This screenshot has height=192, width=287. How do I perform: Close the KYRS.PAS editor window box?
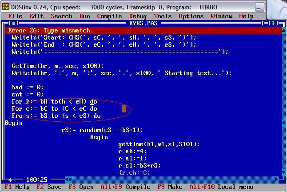coord(16,23)
